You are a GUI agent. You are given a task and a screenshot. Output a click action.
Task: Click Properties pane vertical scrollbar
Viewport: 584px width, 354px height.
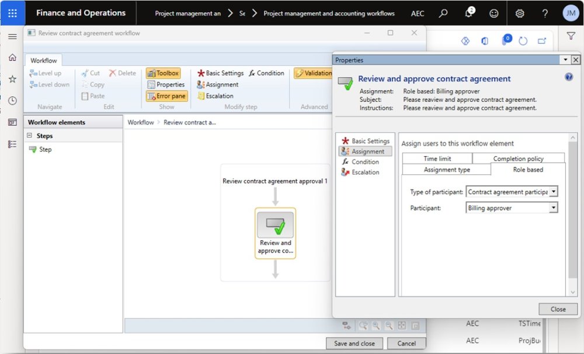(x=573, y=210)
